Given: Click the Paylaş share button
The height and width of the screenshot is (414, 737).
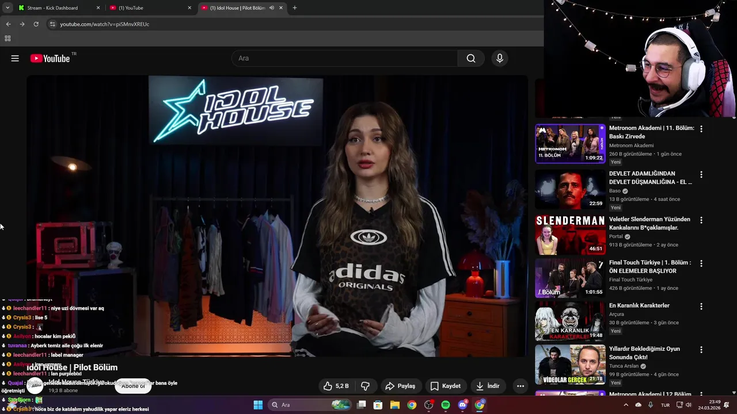Looking at the screenshot, I should tap(400, 386).
